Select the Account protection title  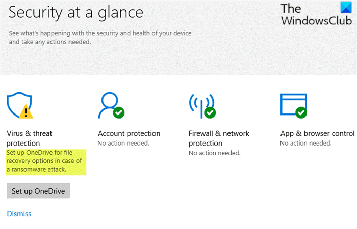point(129,134)
